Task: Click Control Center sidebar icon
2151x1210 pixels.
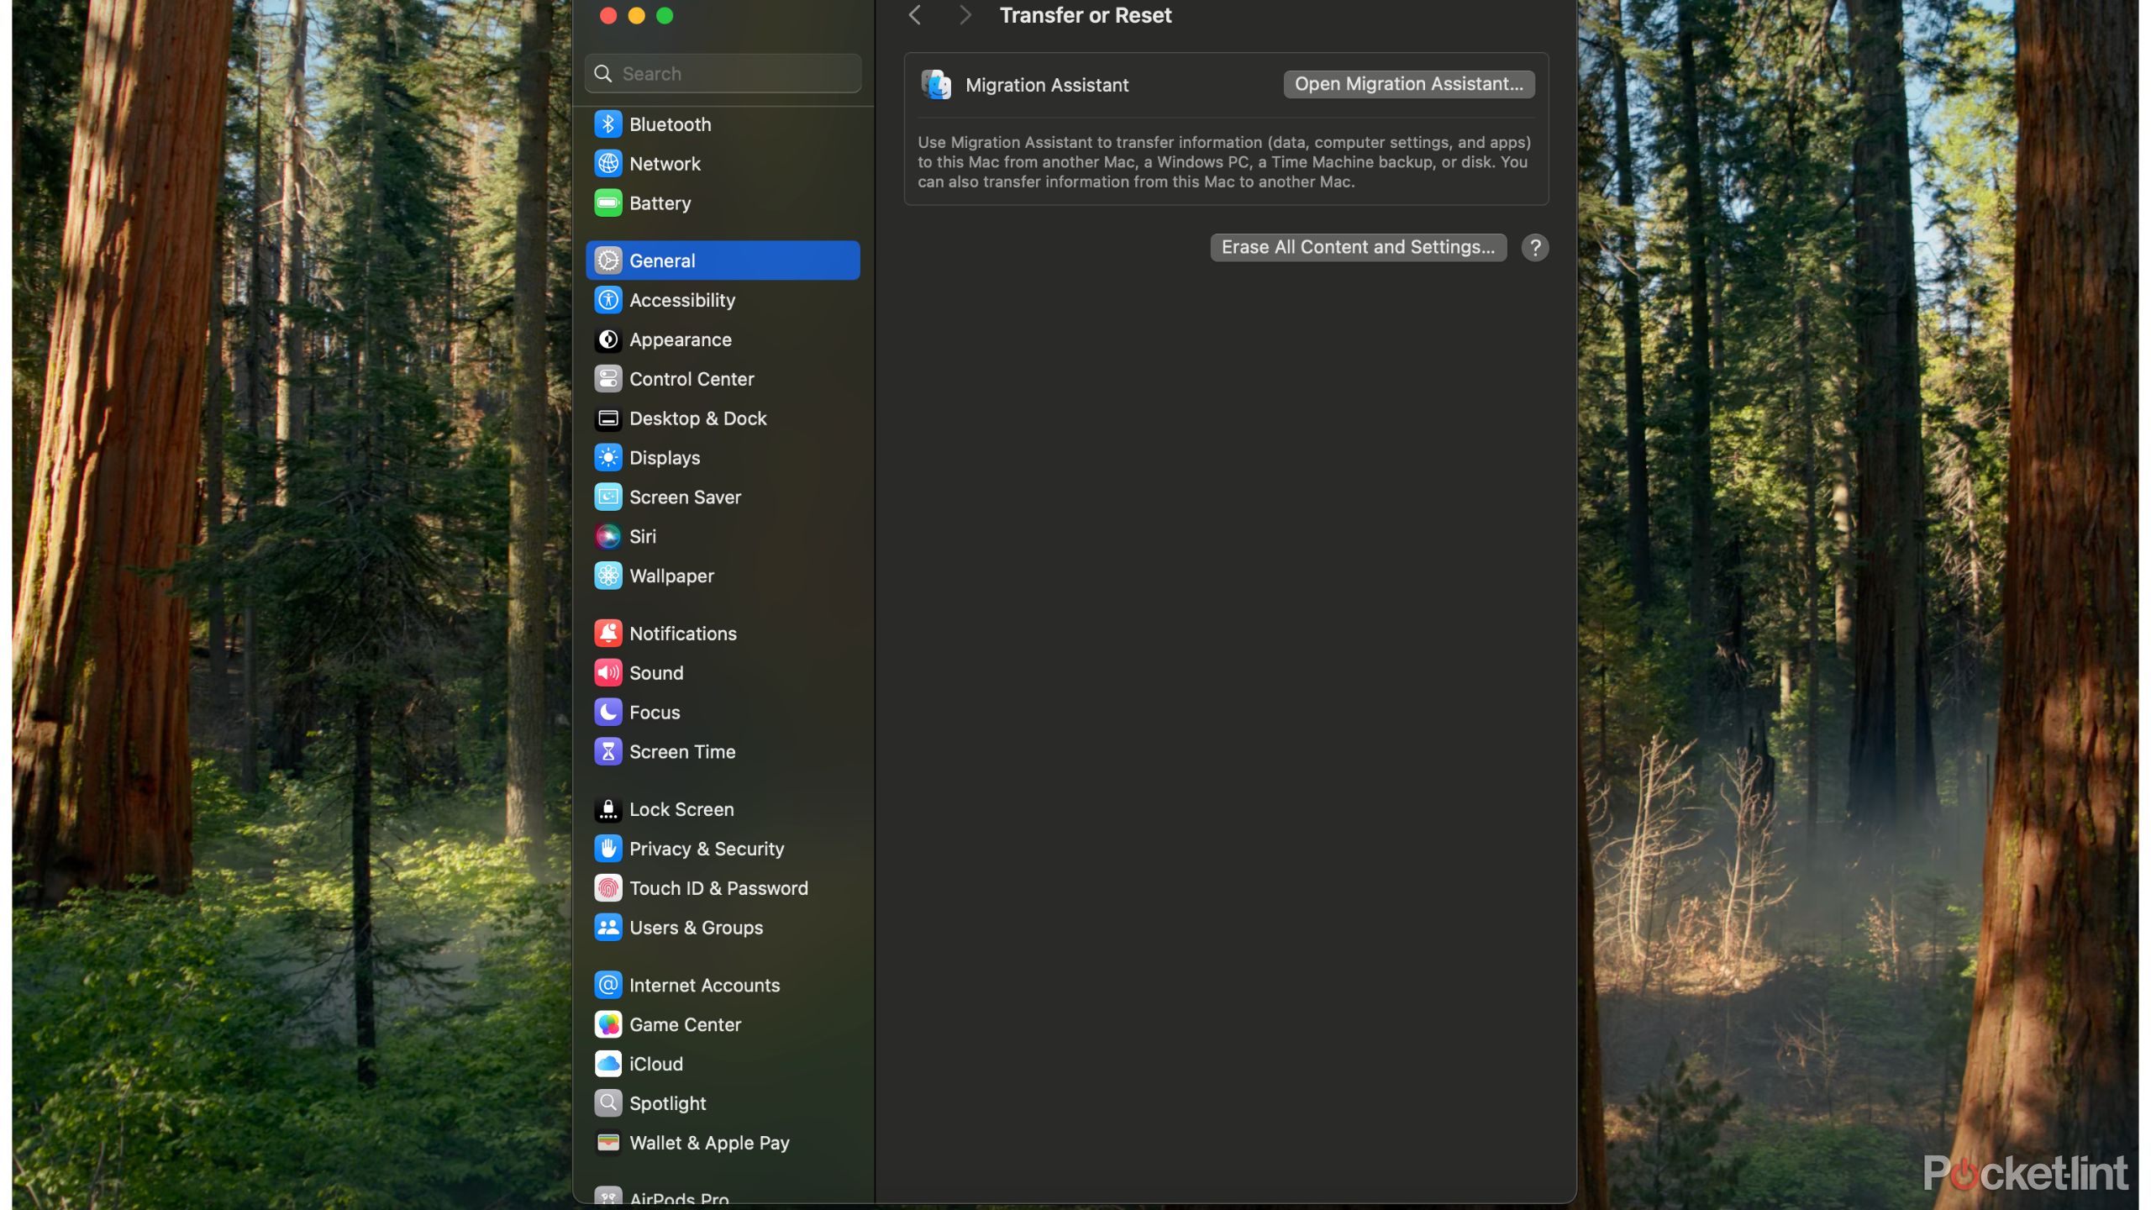Action: click(608, 379)
